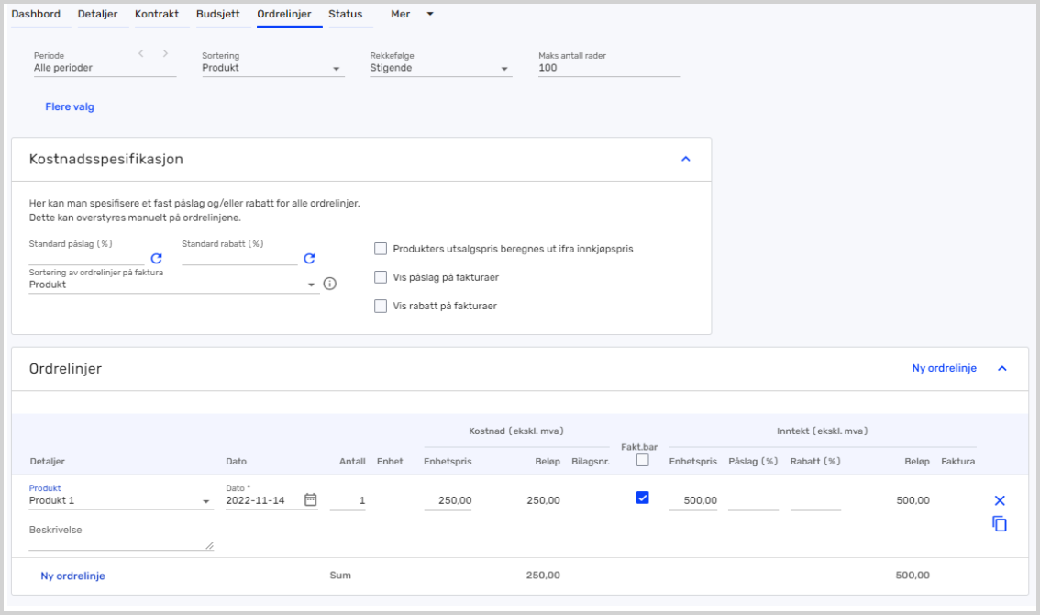Viewport: 1040px width, 615px height.
Task: Tick Vis påslag på fakturaer
Action: 381,277
